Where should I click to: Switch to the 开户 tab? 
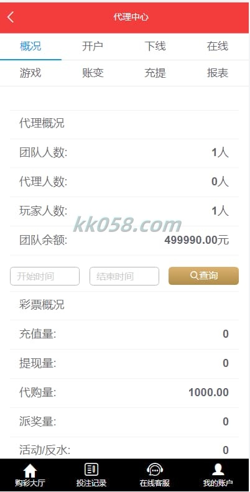pos(93,47)
